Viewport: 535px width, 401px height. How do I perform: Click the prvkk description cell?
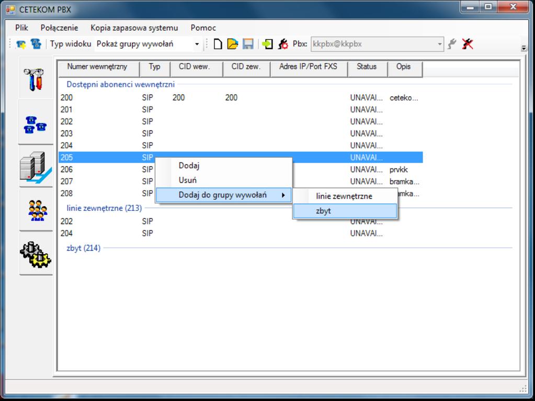coord(399,170)
